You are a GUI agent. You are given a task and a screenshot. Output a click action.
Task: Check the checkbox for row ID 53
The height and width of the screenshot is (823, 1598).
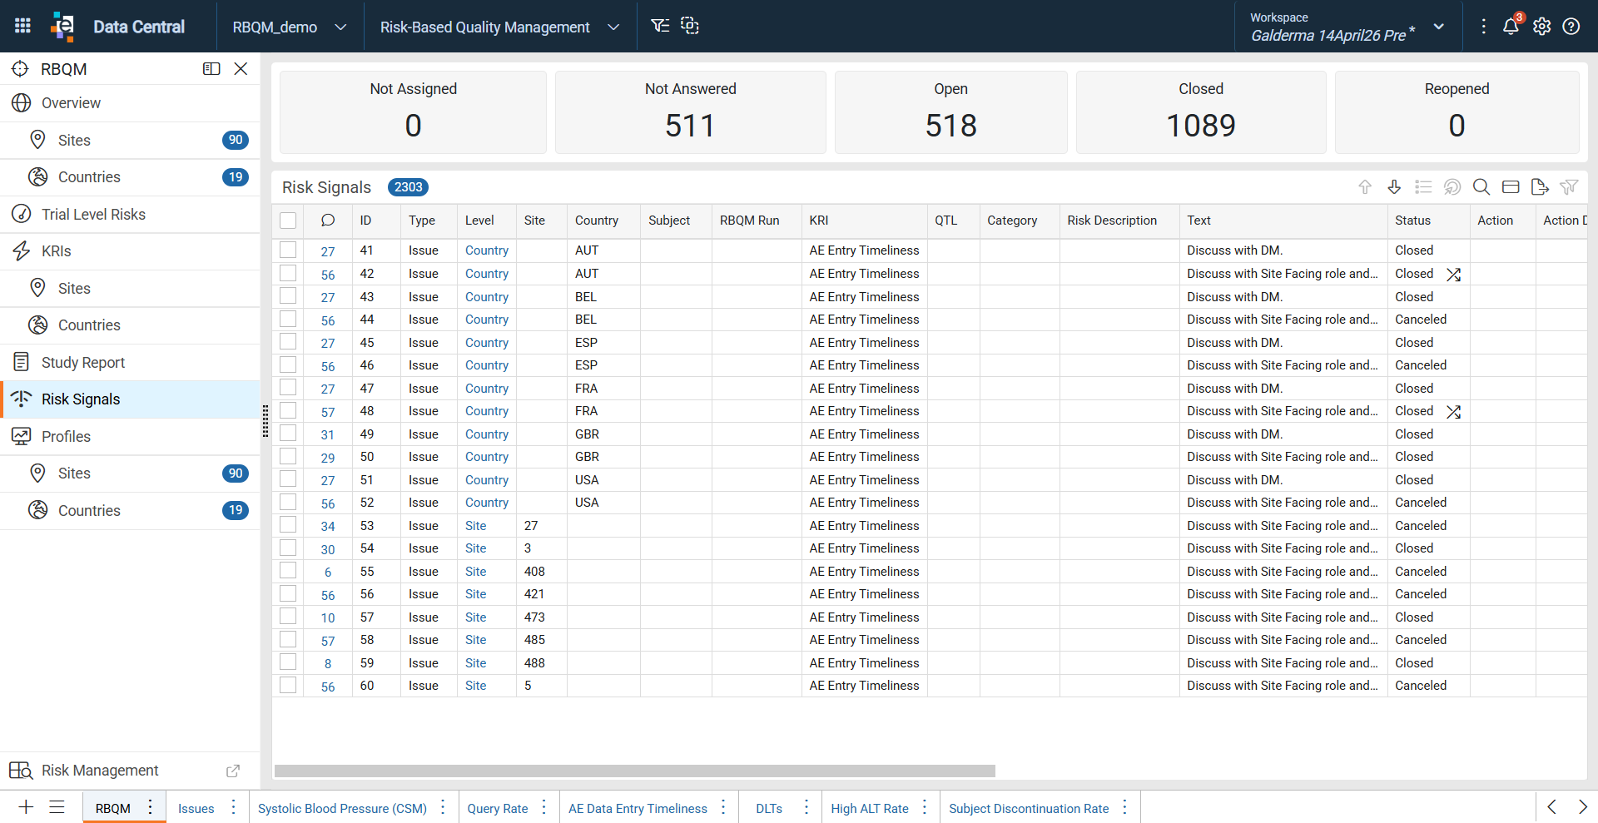coord(288,525)
